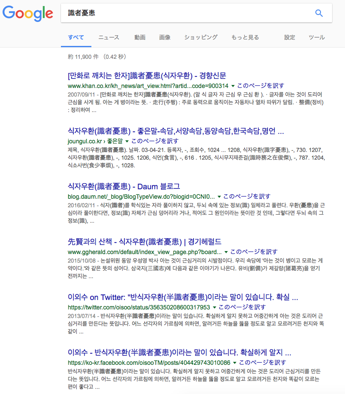Expand the もっと見る menu

(x=245, y=37)
